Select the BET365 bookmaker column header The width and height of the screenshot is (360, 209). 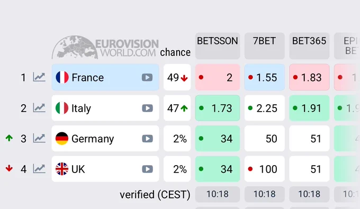(x=309, y=46)
